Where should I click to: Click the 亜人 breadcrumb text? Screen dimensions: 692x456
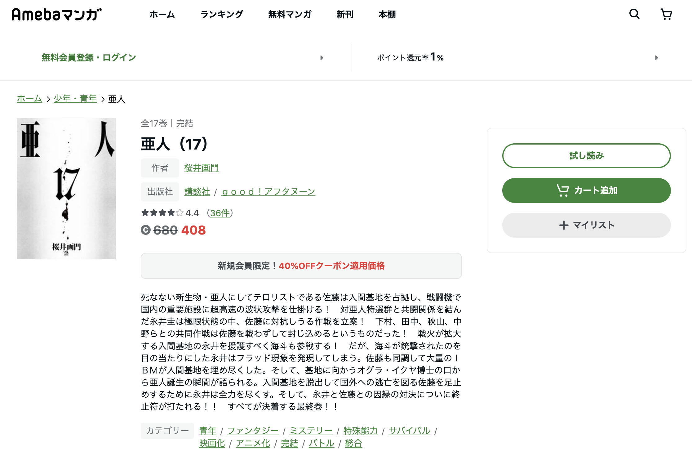click(x=117, y=99)
